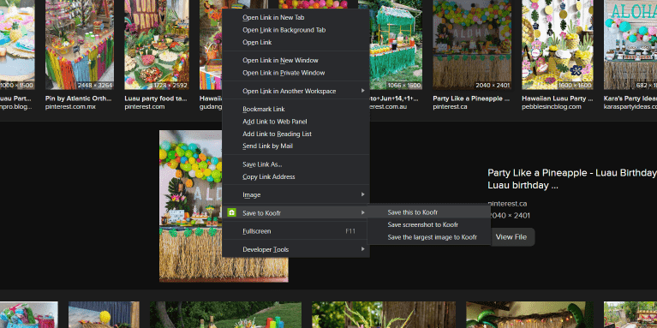Expand the Save to Koofr submenu
Image resolution: width=657 pixels, height=328 pixels.
point(296,213)
